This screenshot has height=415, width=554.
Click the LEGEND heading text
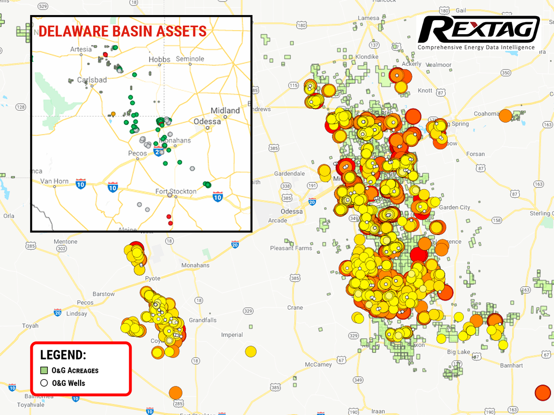pyautogui.click(x=63, y=354)
